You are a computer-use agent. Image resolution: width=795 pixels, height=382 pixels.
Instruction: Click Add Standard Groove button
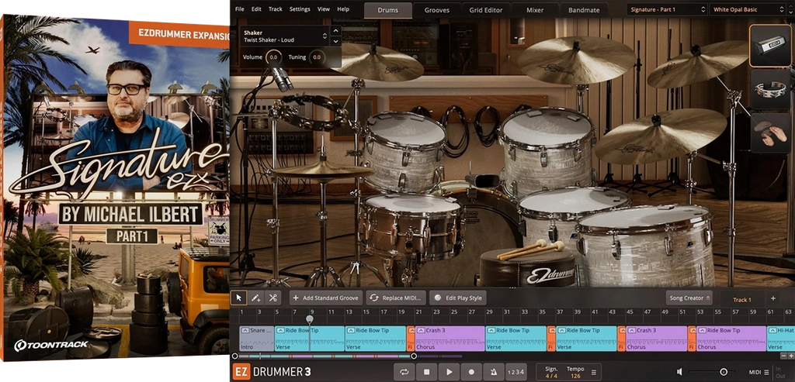[x=325, y=298]
